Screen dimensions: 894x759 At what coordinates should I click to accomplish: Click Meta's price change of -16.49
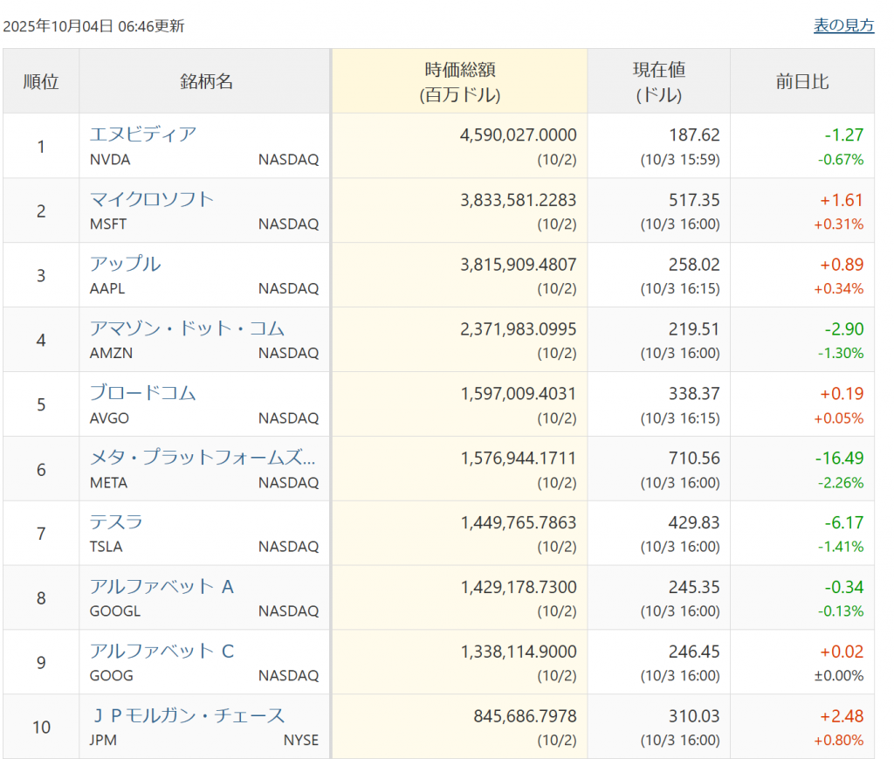pyautogui.click(x=838, y=459)
